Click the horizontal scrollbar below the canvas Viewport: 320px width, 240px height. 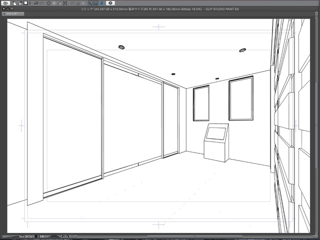[194, 236]
